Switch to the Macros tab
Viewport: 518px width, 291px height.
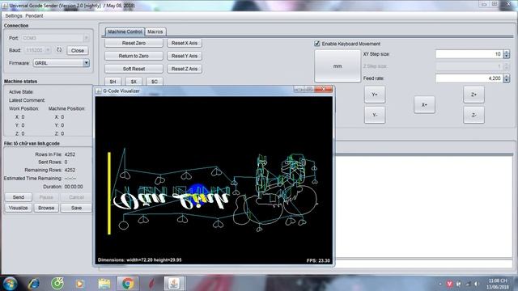(155, 32)
